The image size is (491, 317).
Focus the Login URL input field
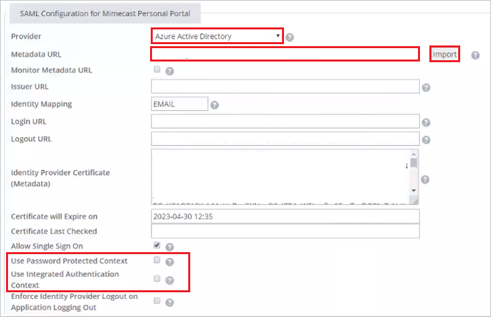click(285, 121)
